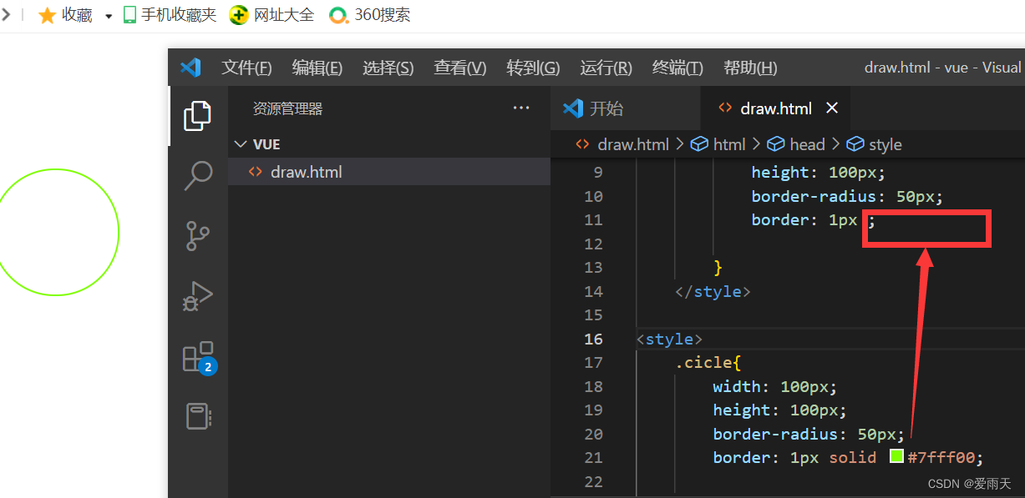Click line number 16 in the gutter

click(593, 339)
